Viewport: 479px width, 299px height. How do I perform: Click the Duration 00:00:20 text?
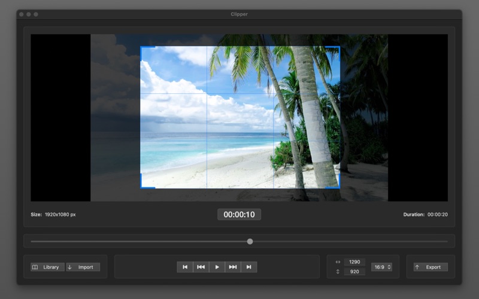[425, 215]
